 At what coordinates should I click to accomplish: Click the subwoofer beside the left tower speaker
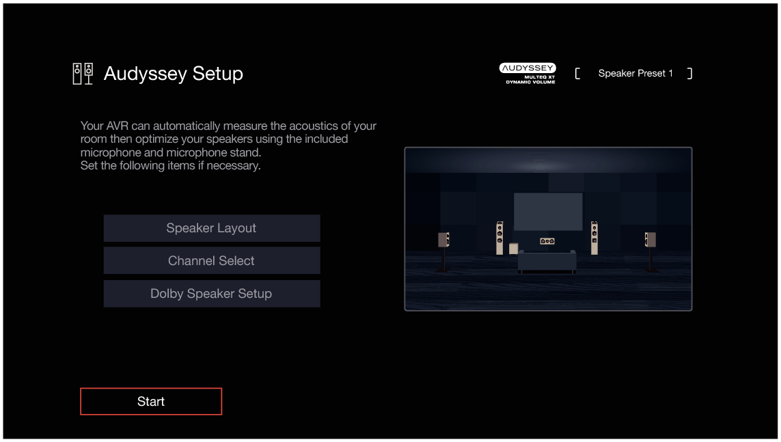click(513, 248)
